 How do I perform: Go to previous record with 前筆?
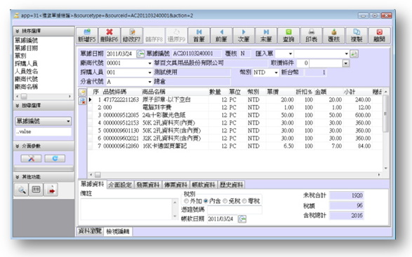(222, 36)
